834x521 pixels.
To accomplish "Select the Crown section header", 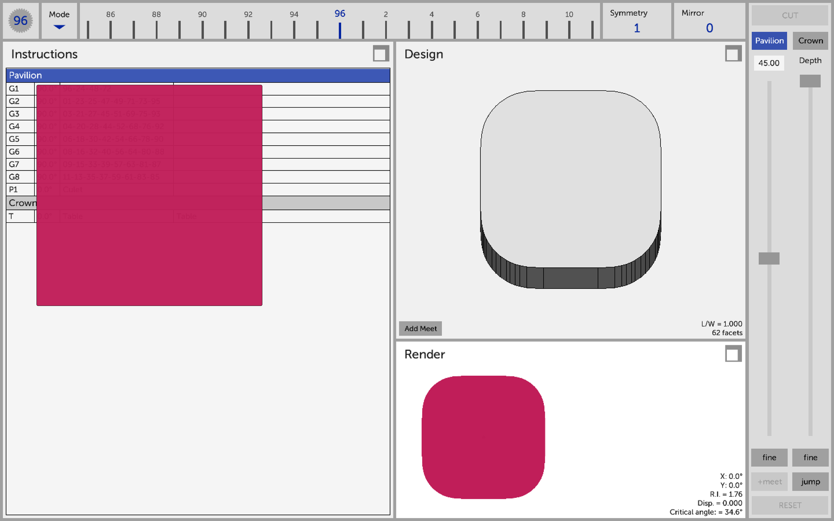I will pos(198,203).
